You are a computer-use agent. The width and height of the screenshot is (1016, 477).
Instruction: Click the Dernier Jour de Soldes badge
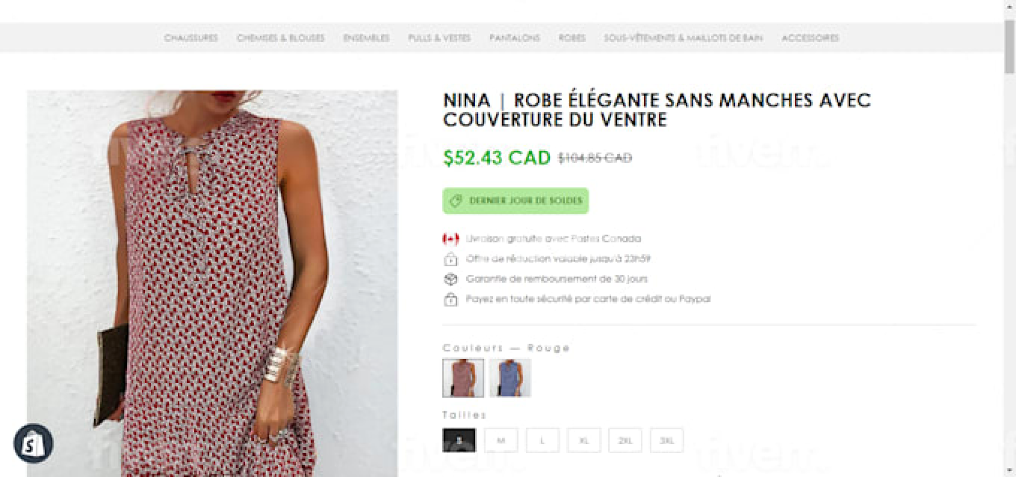coord(515,201)
